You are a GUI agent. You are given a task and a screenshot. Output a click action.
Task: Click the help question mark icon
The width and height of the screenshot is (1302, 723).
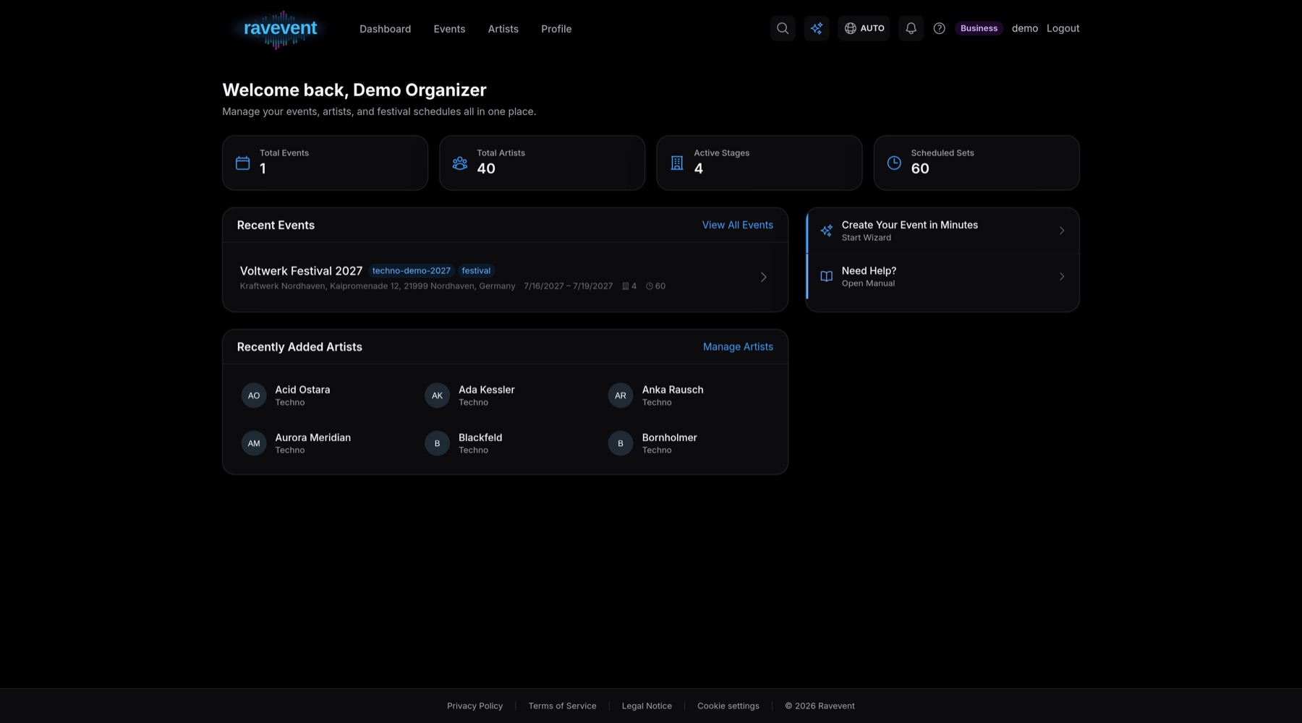939,28
